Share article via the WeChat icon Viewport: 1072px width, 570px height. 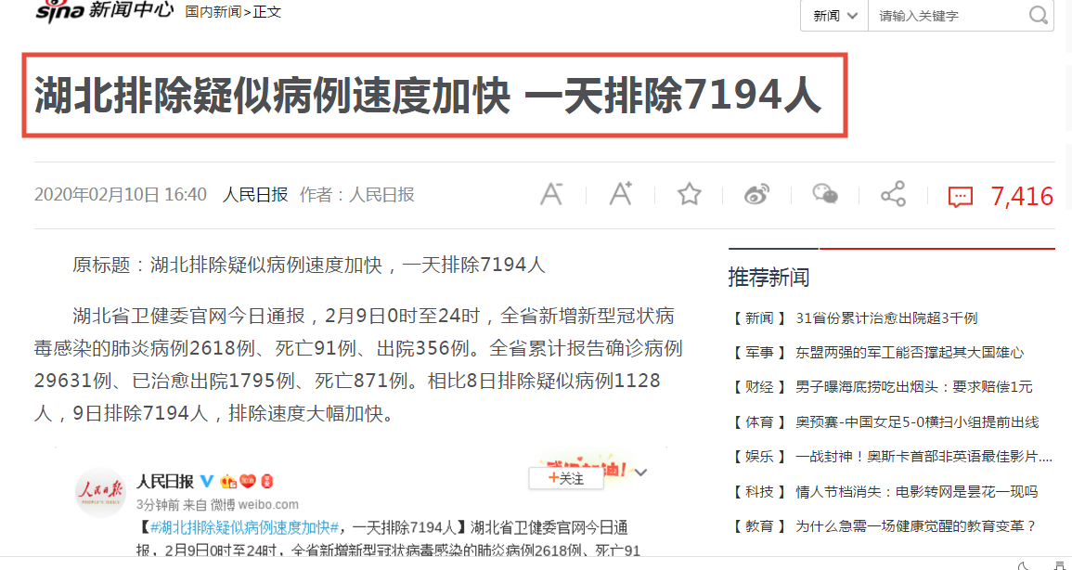click(825, 194)
